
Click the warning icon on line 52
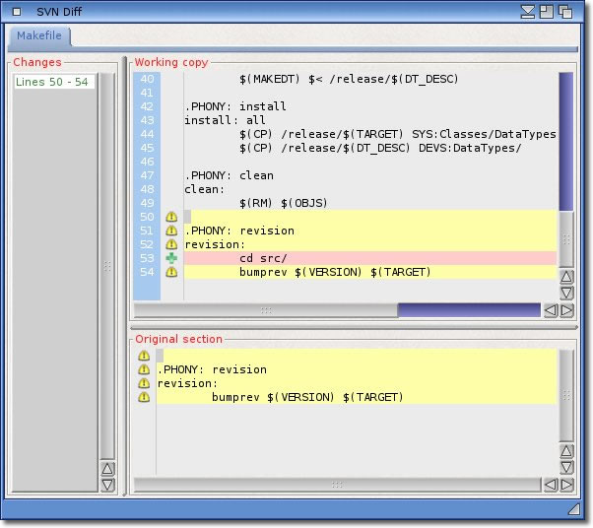(171, 244)
